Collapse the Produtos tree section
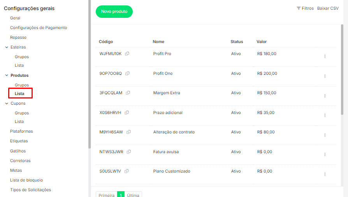Viewport: 348px width, 197px height. pyautogui.click(x=7, y=76)
